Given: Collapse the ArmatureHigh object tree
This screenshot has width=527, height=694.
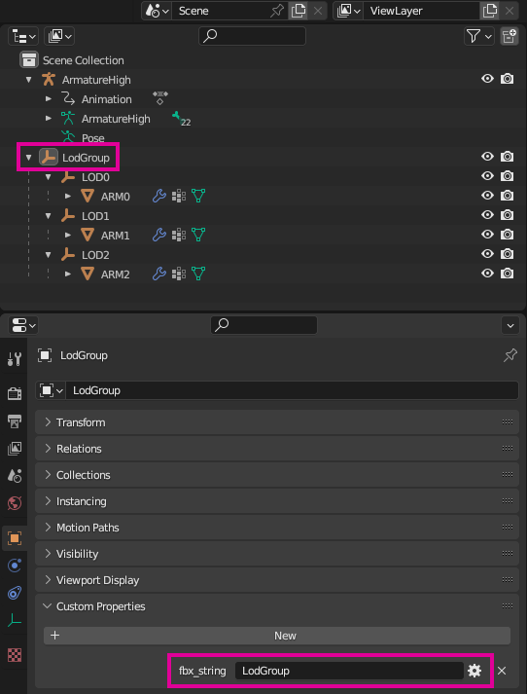Looking at the screenshot, I should tap(29, 80).
